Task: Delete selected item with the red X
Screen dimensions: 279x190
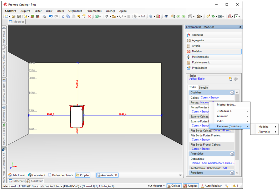Action: 89,16
